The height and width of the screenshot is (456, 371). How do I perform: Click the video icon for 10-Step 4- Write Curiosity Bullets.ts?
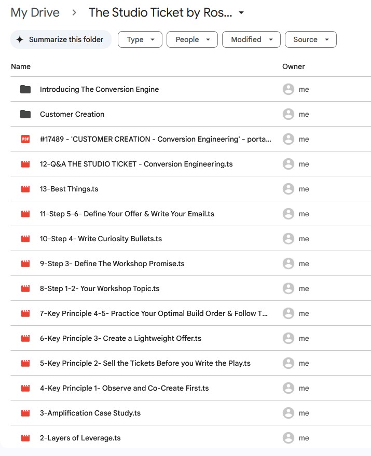point(25,239)
